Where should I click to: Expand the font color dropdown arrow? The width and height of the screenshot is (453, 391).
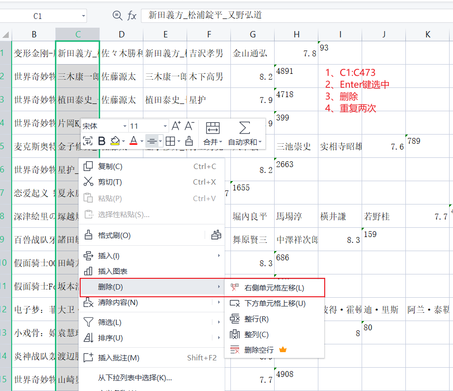pos(142,141)
